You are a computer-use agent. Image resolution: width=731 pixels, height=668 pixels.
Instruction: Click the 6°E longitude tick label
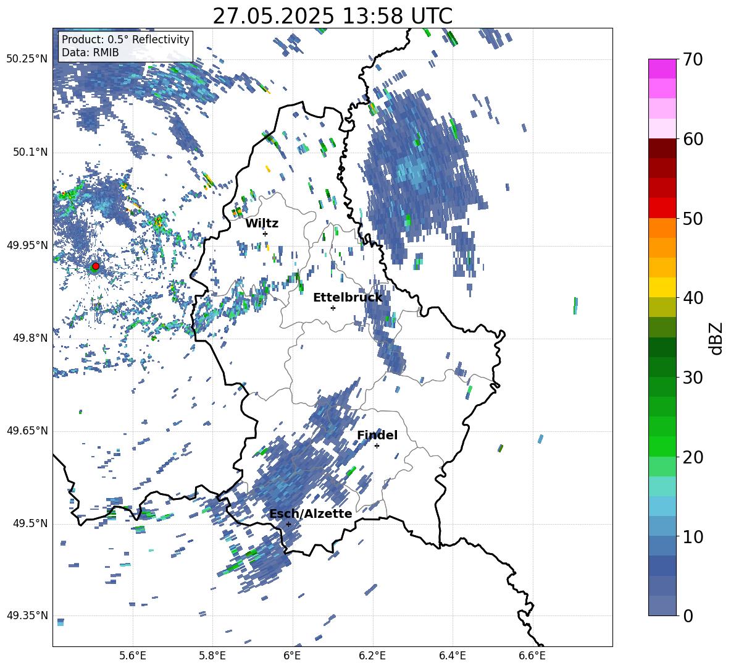292,656
